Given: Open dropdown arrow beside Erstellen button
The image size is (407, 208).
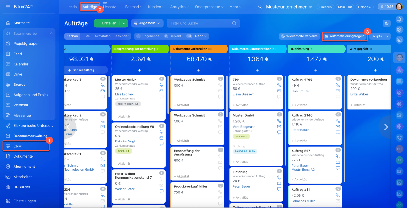Looking at the screenshot, I should tap(124, 23).
